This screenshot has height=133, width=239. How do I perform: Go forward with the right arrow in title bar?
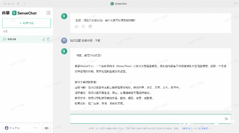tap(24, 4)
